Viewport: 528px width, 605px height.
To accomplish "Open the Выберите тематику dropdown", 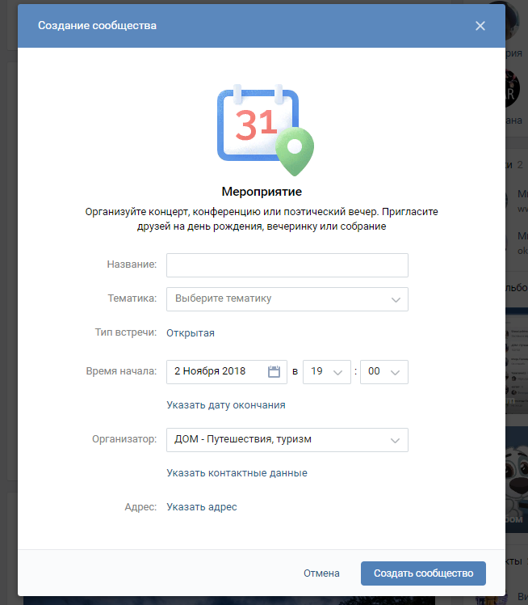I will point(287,299).
